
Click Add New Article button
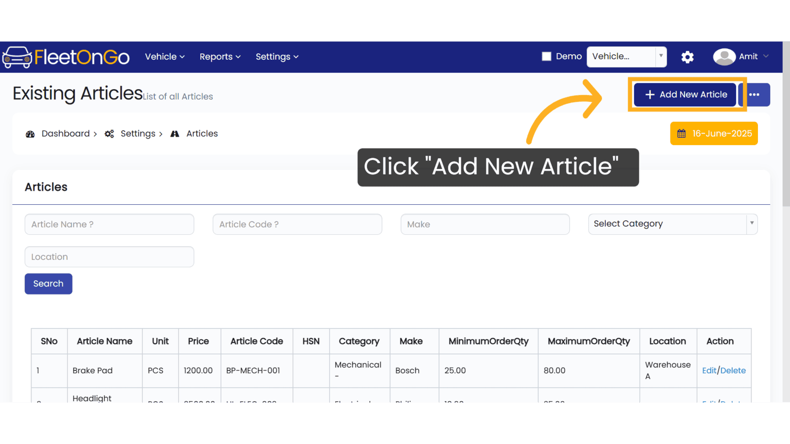pos(685,95)
